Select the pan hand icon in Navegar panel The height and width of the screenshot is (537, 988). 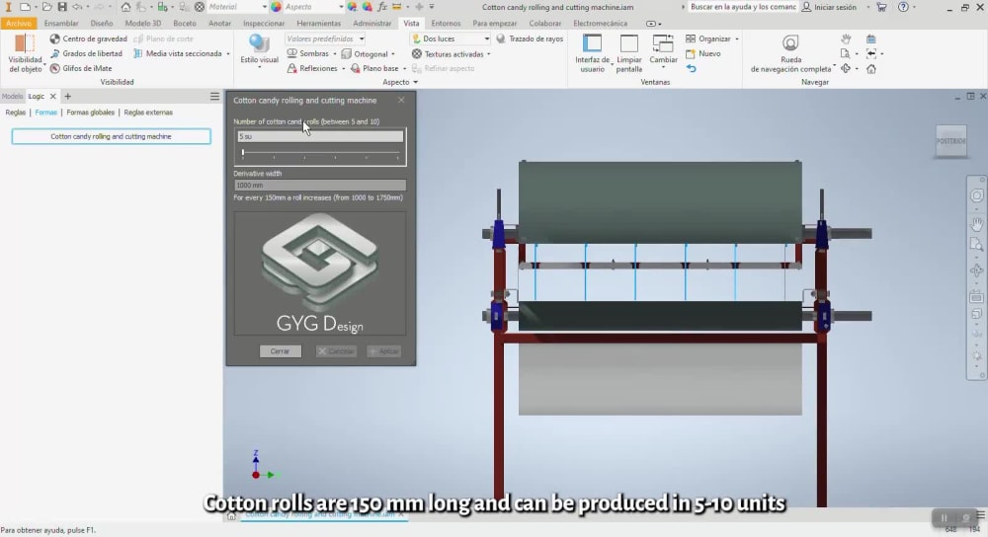[846, 39]
